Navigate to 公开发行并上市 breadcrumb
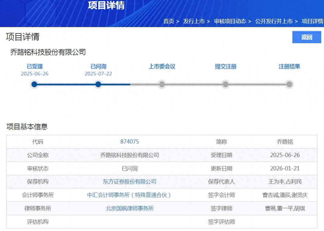The height and width of the screenshot is (231, 324). pyautogui.click(x=273, y=21)
